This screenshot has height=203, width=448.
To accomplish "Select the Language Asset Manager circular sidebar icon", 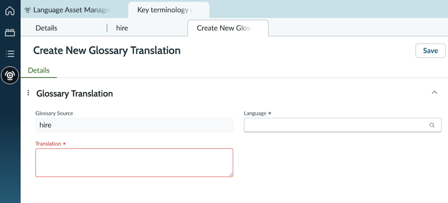I will click(x=10, y=75).
